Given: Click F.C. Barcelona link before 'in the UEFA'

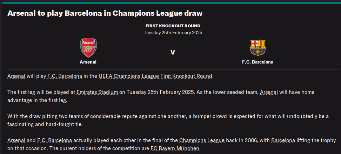Looking at the screenshot, I should (65, 76).
